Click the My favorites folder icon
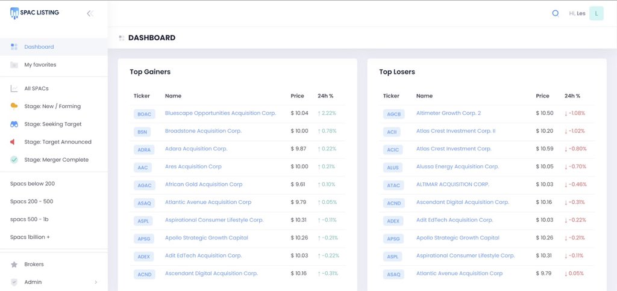Image resolution: width=617 pixels, height=291 pixels. click(14, 65)
